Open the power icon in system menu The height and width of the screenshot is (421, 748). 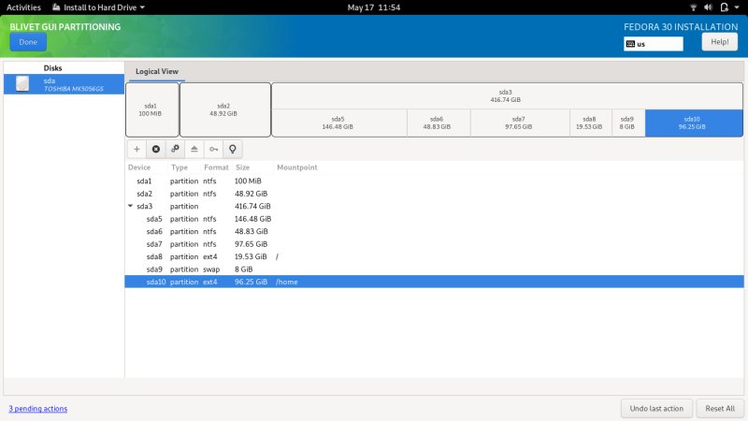pos(724,7)
